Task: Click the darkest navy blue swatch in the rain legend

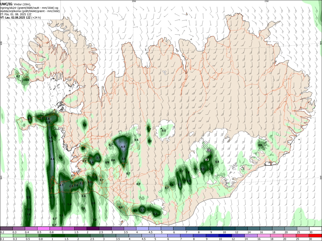Action: click(x=225, y=236)
